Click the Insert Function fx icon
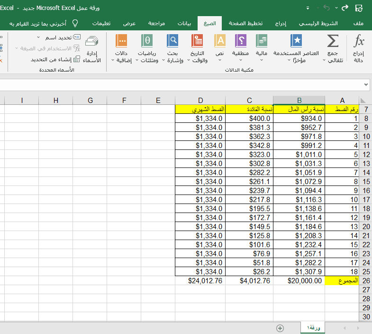This screenshot has height=334, width=372. pyautogui.click(x=359, y=41)
